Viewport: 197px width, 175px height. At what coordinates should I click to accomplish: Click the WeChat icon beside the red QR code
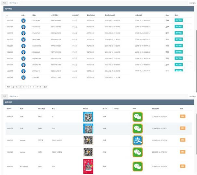137,167
